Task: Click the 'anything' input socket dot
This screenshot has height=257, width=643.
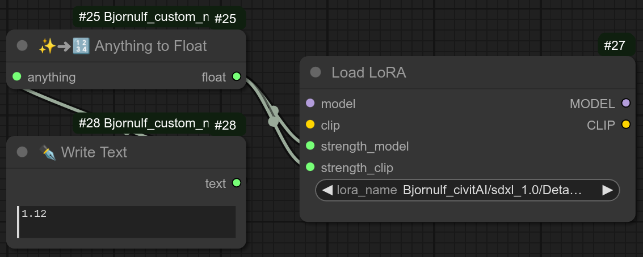Action: [16, 76]
